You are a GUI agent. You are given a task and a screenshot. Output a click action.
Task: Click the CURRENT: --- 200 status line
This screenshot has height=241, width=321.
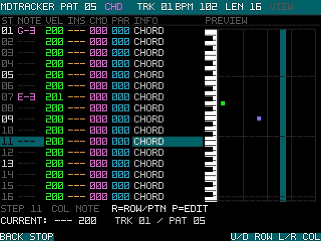point(49,221)
